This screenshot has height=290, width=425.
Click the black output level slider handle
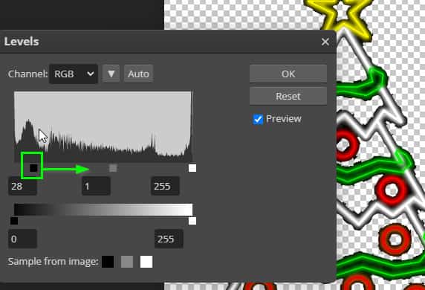tap(14, 221)
